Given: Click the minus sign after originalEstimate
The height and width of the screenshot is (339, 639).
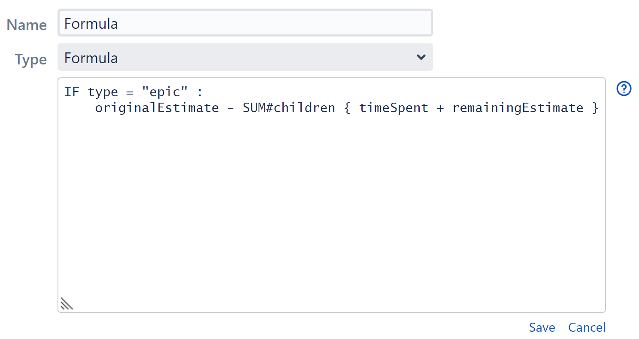Looking at the screenshot, I should tap(231, 108).
